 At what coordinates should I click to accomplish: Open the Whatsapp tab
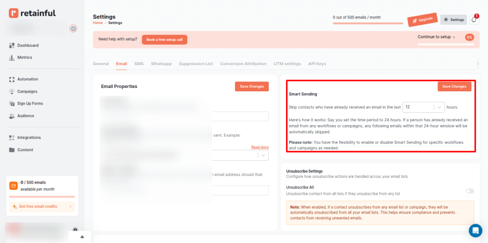coord(161,64)
